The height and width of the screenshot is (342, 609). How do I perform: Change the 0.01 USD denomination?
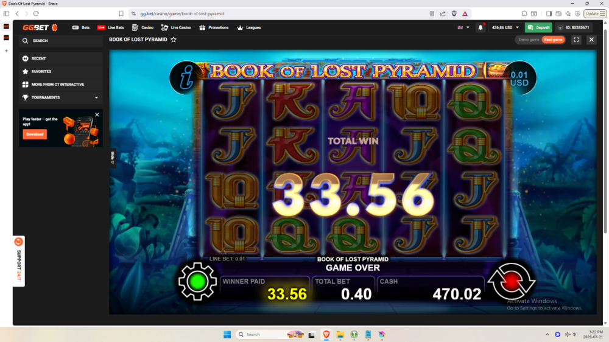click(x=519, y=79)
